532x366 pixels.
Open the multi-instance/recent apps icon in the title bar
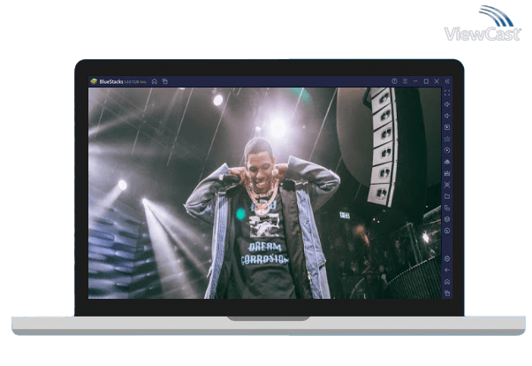(165, 81)
